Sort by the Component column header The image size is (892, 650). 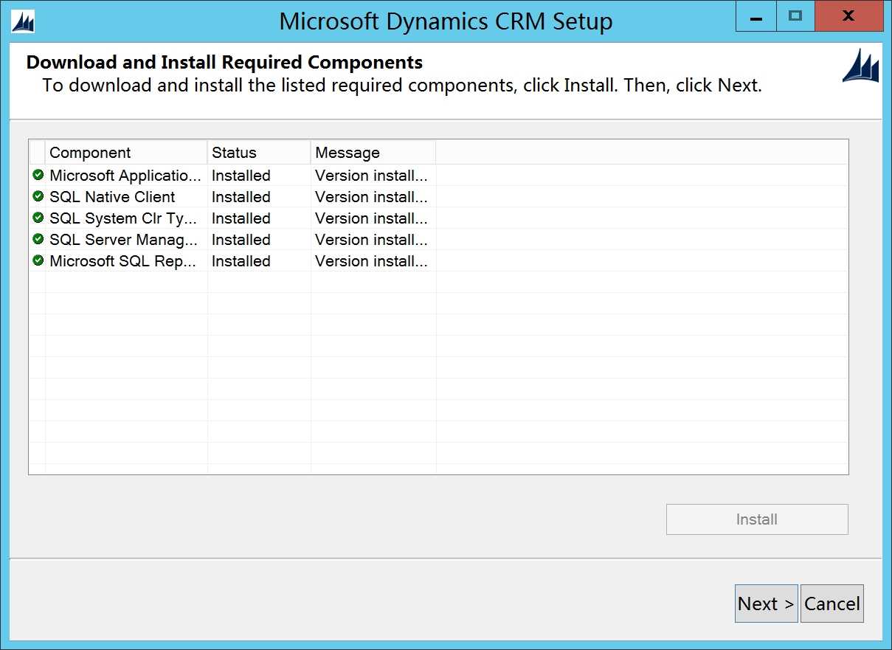pos(126,153)
